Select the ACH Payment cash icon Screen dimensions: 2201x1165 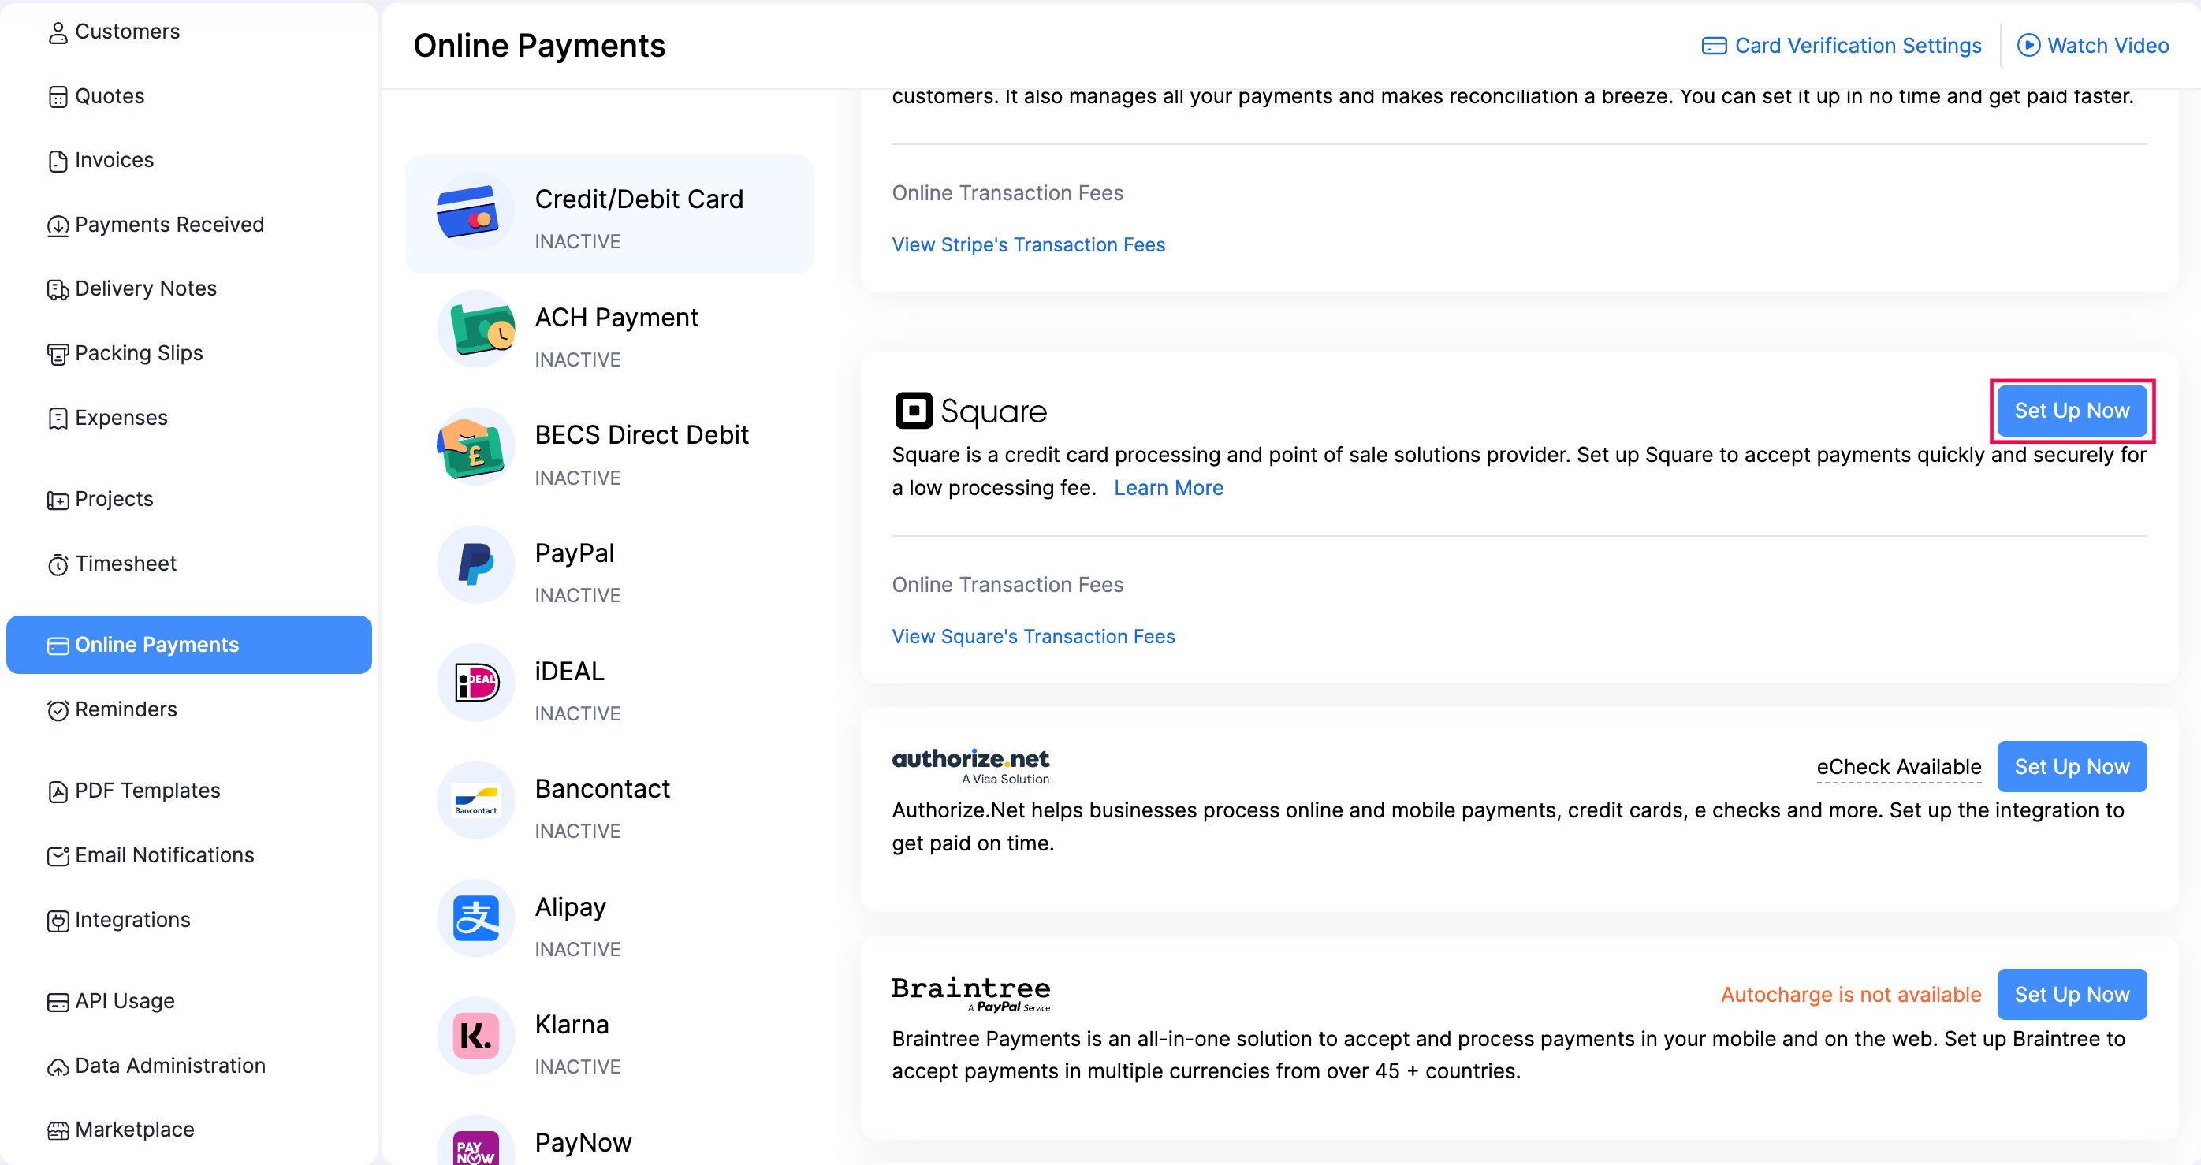point(476,329)
